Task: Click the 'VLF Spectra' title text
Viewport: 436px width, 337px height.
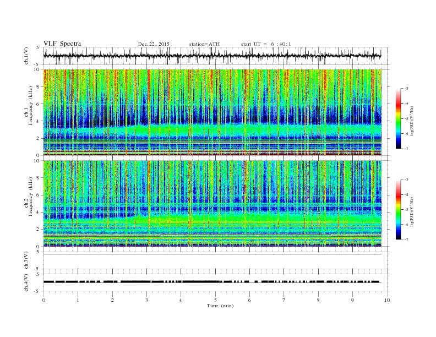Action: click(62, 44)
